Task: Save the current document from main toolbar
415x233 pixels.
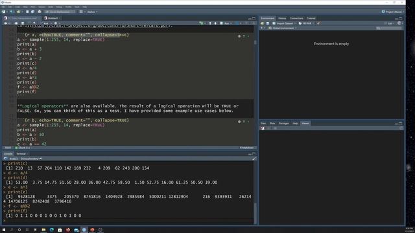Action: click(x=27, y=12)
